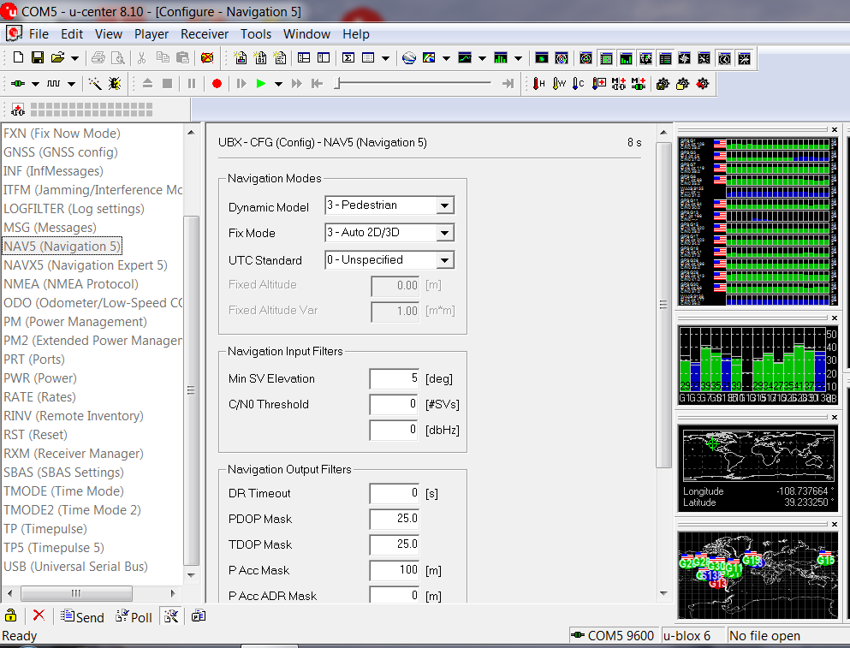Click the Warmstart (W) reset icon
The height and width of the screenshot is (648, 850).
click(559, 84)
